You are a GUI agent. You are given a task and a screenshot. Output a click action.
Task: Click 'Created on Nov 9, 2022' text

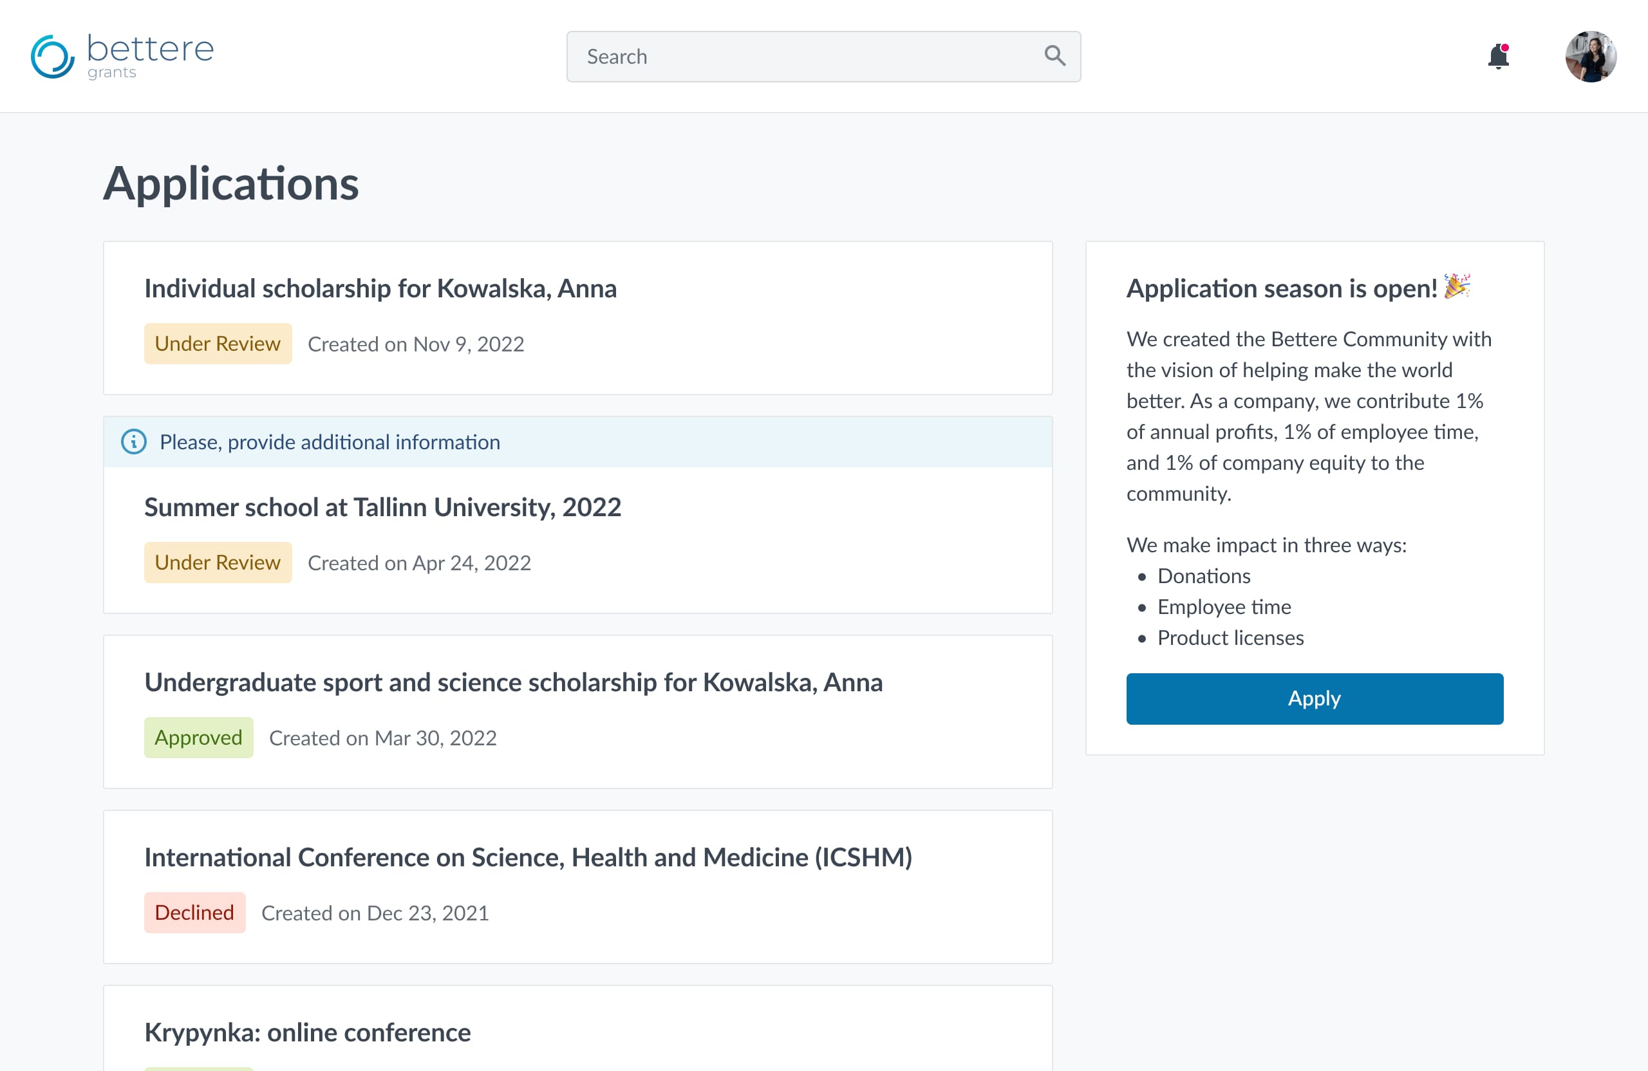[415, 344]
